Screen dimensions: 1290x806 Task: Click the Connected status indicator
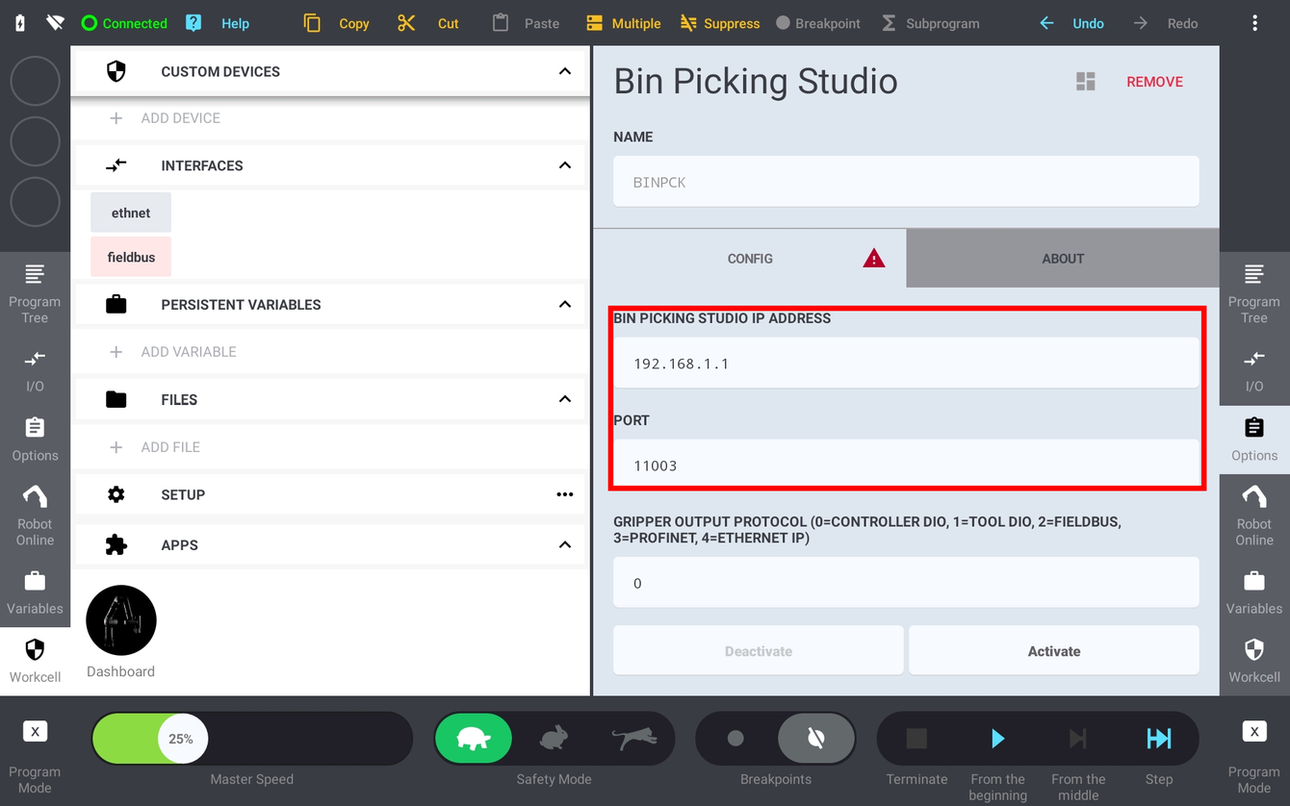[124, 23]
